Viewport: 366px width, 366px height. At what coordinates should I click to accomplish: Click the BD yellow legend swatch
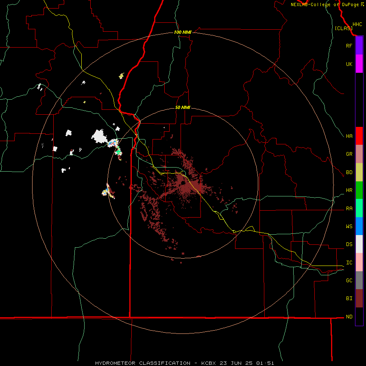(359, 172)
